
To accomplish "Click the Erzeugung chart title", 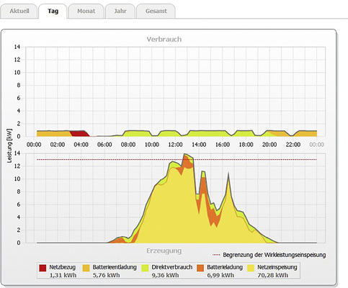I will (x=164, y=251).
